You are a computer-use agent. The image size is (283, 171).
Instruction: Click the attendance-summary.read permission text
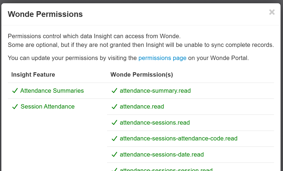(x=155, y=91)
